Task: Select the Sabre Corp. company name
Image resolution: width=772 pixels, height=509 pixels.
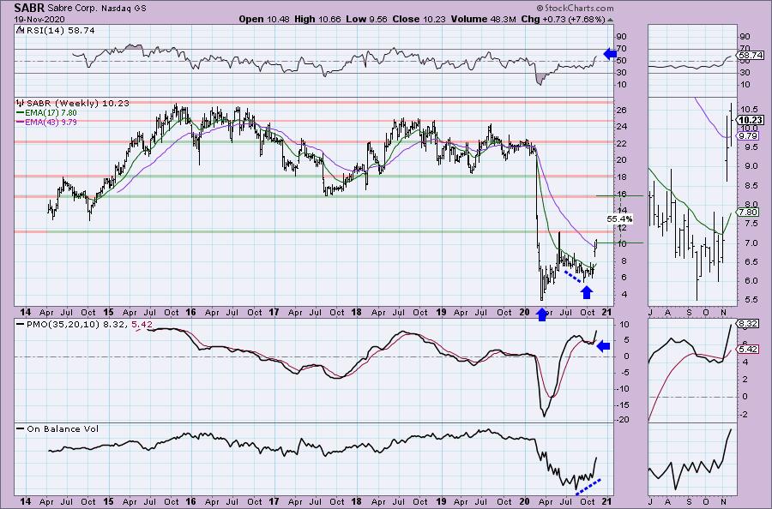Action: pos(73,9)
